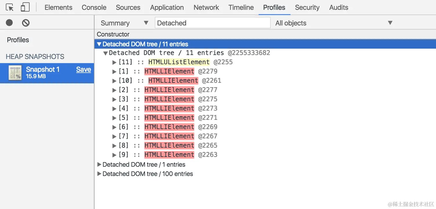Viewport: 436px width, 209px height.
Task: Select the yellow HTMLUListElement text
Action: tap(179, 62)
